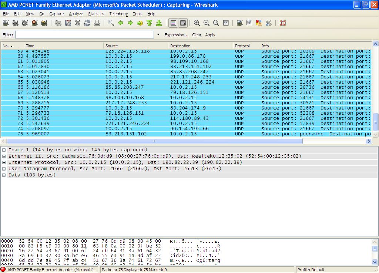Viewport: 379px width, 273px height.
Task: Expand User Datagram Protocol node
Action: pos(4,169)
